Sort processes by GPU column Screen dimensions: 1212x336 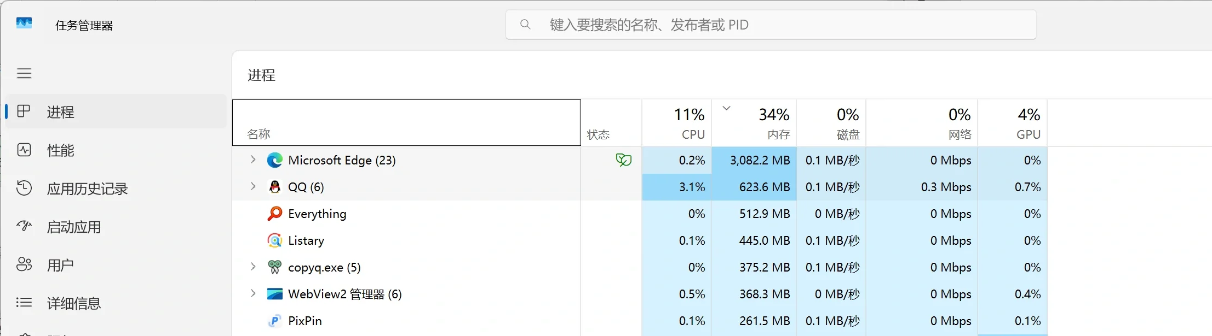click(x=1013, y=122)
